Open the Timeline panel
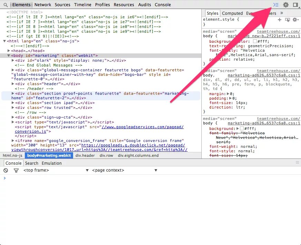Viewport: 301px width, 245px height. coord(82,4)
